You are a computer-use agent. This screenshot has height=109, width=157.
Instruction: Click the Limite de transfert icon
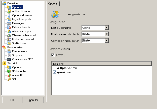pos(9,39)
